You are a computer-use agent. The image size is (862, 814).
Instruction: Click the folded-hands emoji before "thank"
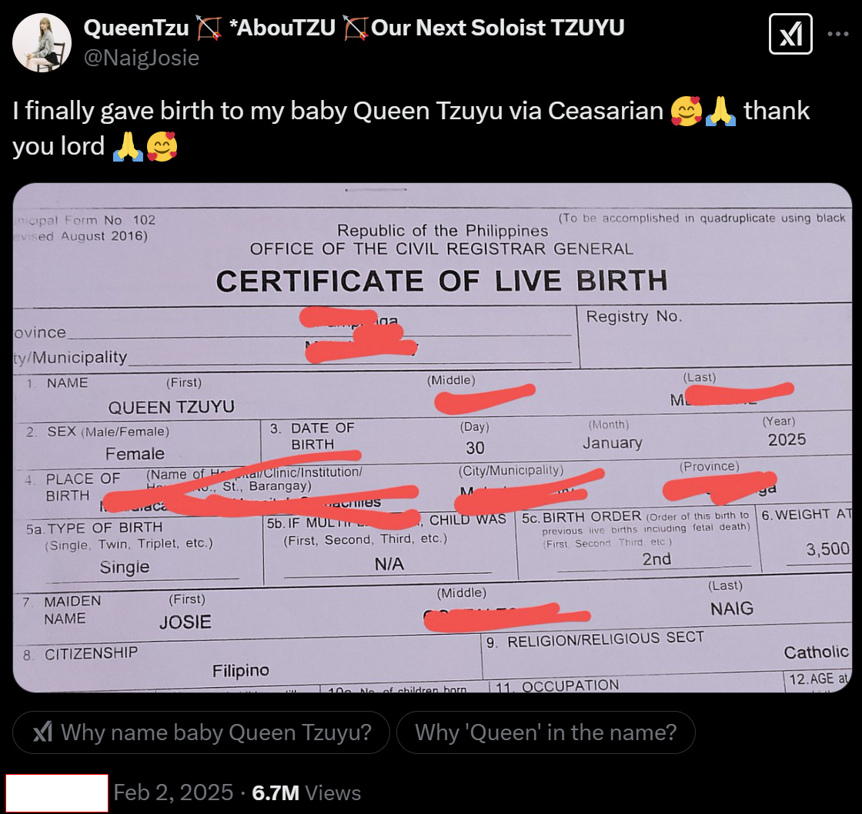point(720,111)
